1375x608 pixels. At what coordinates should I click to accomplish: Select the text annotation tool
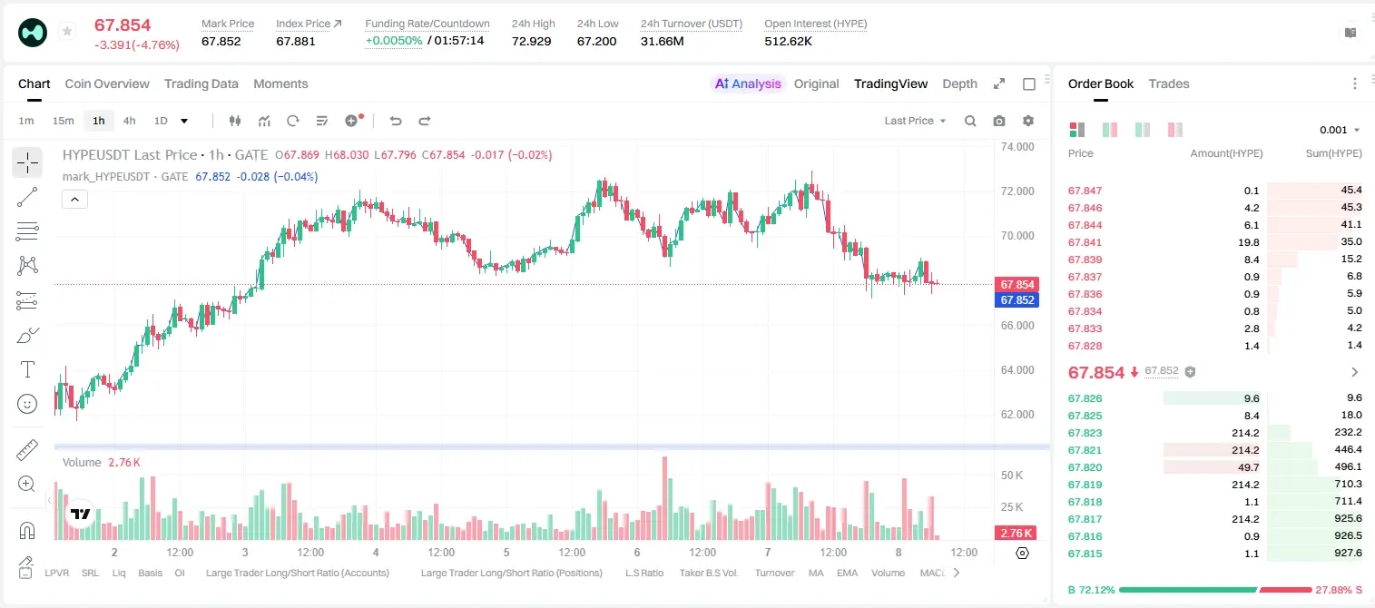point(27,369)
